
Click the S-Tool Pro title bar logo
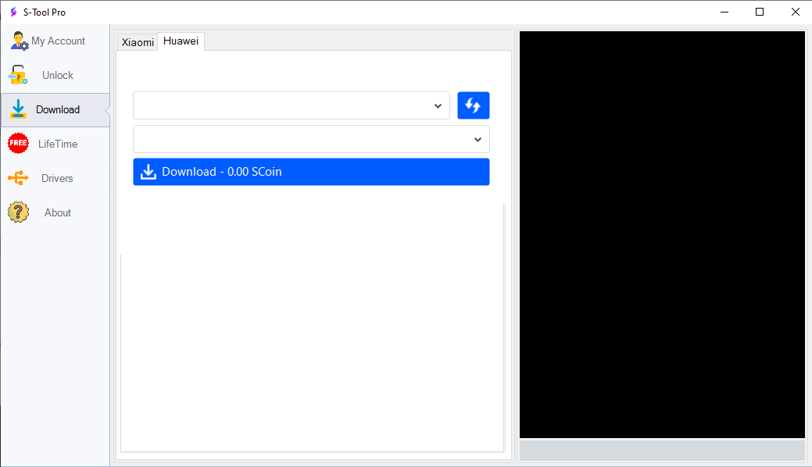click(x=13, y=12)
